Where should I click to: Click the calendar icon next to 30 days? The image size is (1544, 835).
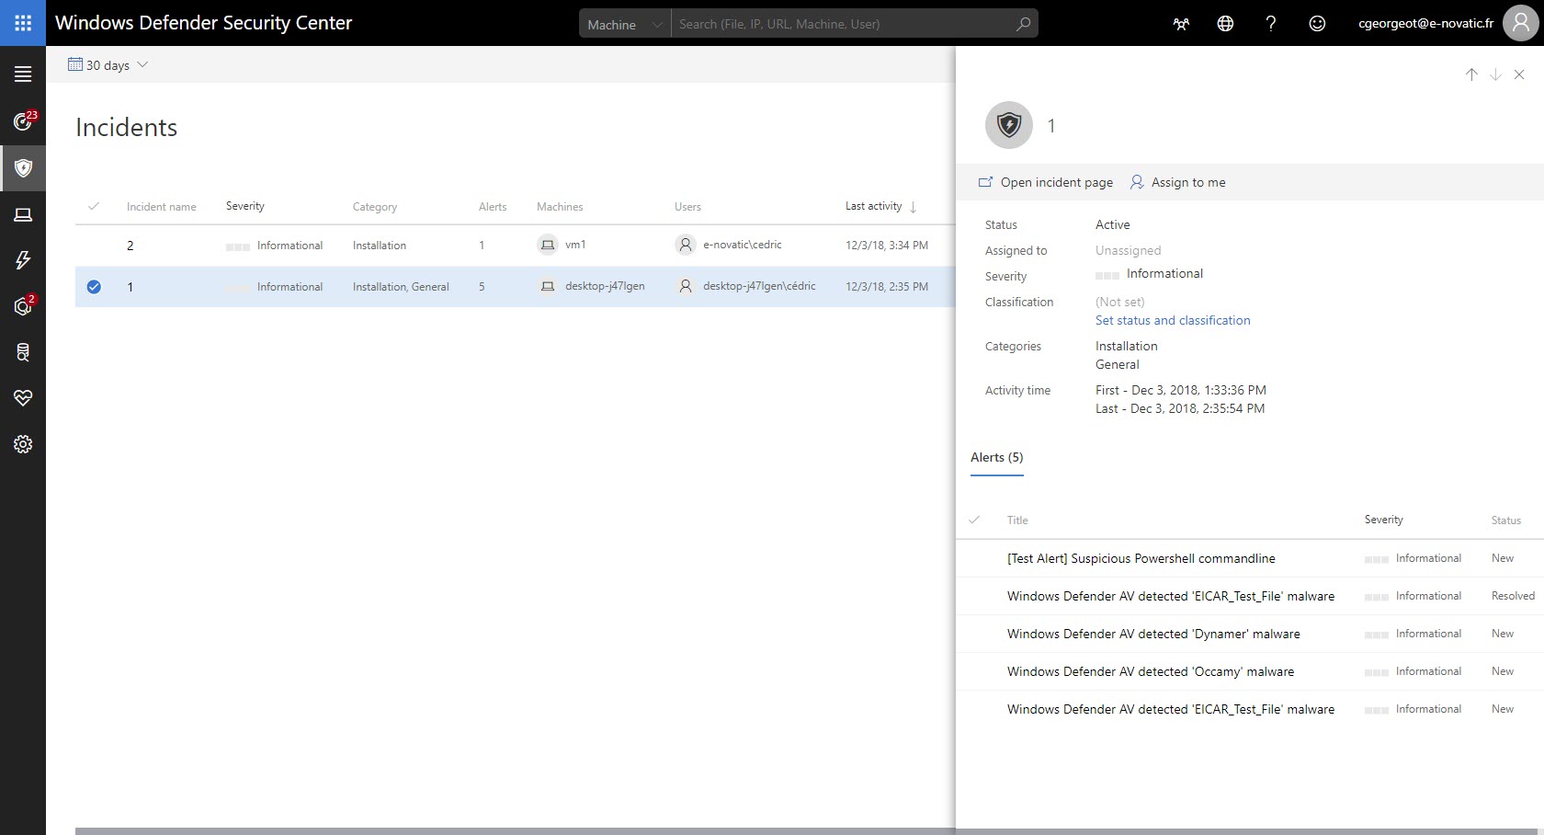(75, 64)
